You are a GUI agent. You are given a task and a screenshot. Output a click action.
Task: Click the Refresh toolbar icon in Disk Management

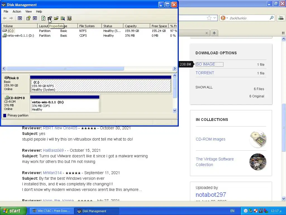[43, 18]
